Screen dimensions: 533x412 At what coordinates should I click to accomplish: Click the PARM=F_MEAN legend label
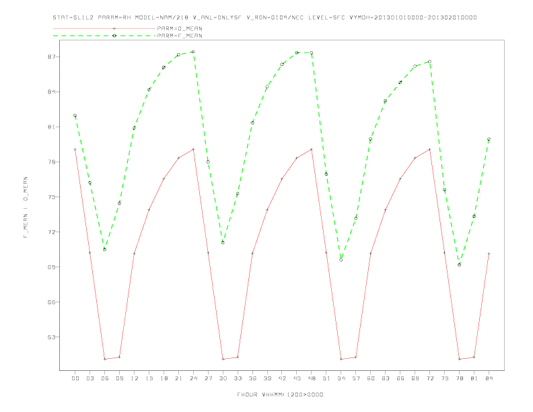click(180, 36)
